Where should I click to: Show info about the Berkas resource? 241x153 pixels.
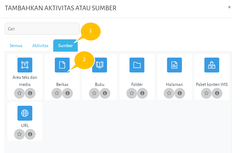pos(67,93)
